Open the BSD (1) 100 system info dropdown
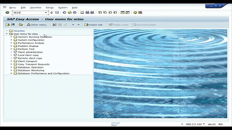This screenshot has height=130, width=232. click(204, 124)
